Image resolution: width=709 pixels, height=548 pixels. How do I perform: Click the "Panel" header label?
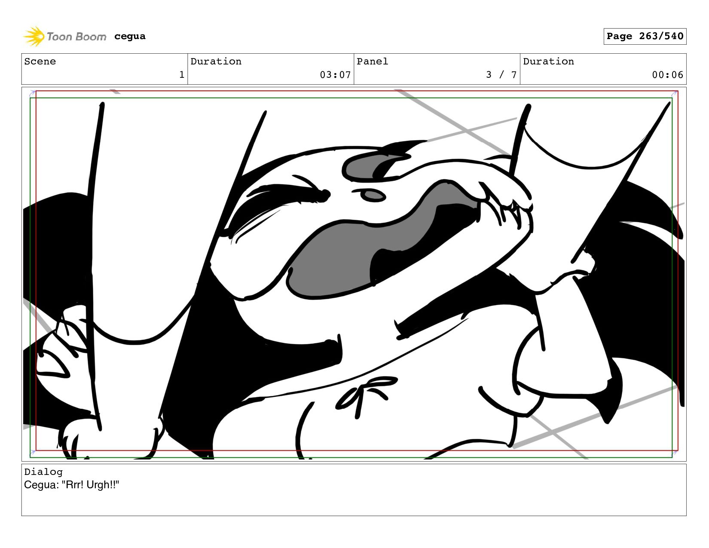coord(372,61)
